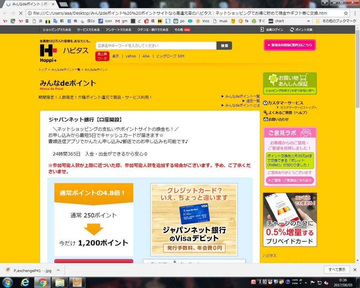Open a new browser tab
Viewport: 360px width, 288px height.
(x=63, y=4)
